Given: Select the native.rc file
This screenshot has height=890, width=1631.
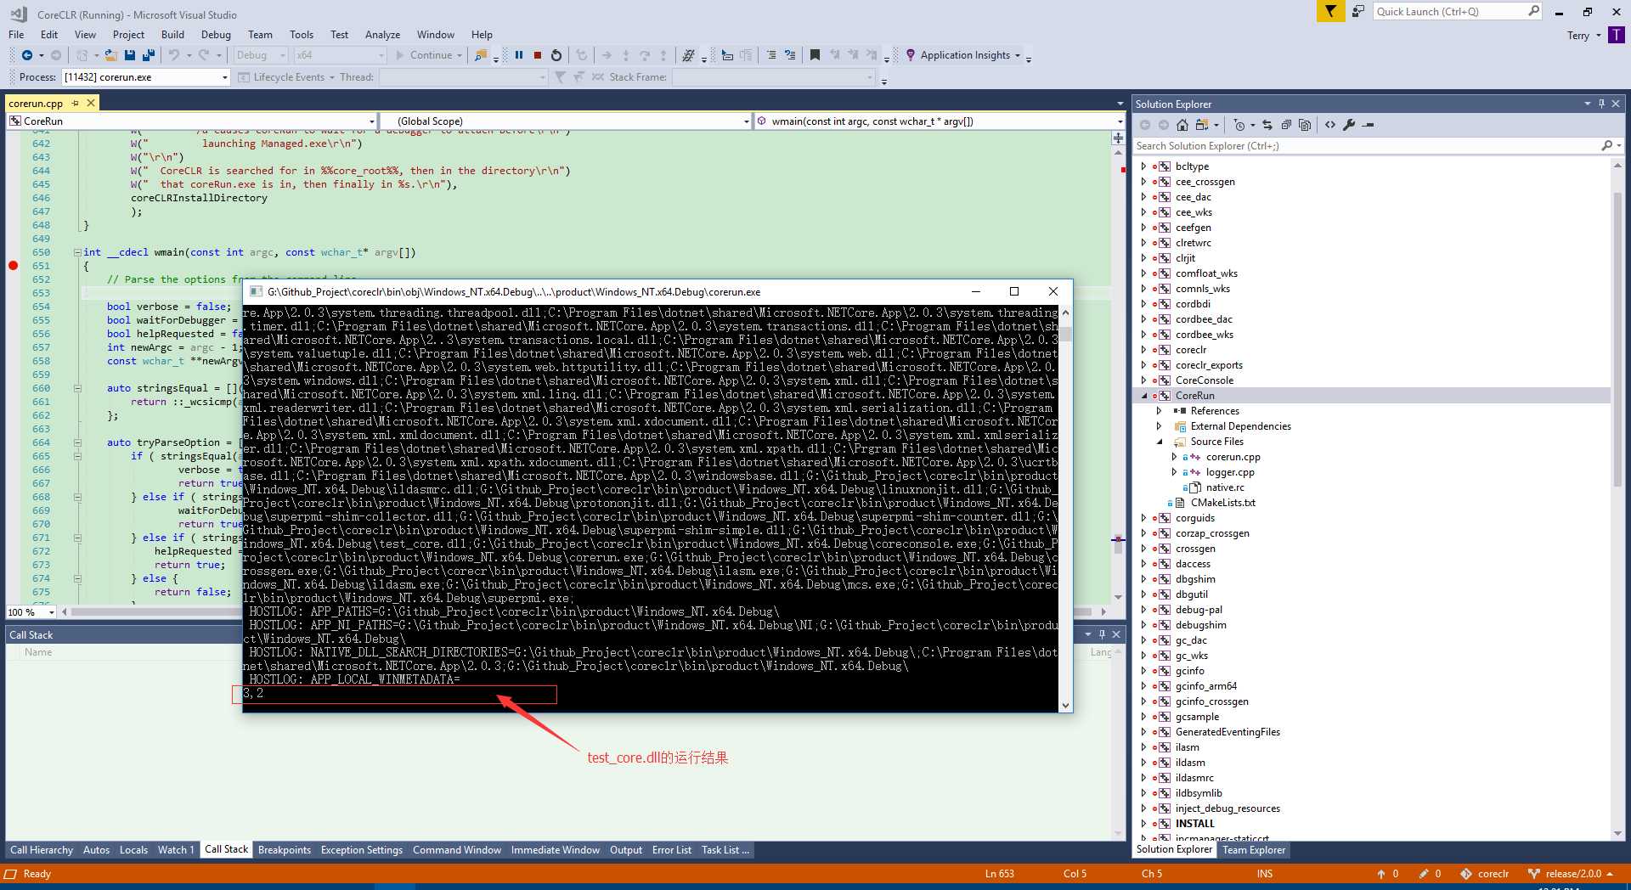Looking at the screenshot, I should (x=1224, y=487).
